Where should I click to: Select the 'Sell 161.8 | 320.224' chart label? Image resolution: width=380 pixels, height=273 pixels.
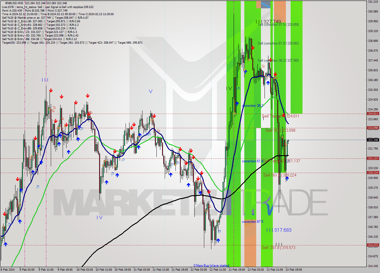tap(280, 175)
